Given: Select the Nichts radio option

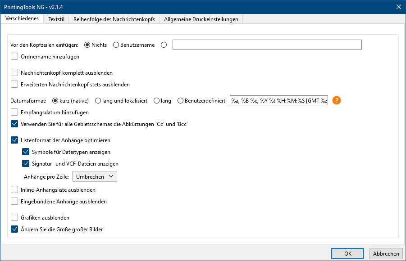Looking at the screenshot, I should [87, 45].
